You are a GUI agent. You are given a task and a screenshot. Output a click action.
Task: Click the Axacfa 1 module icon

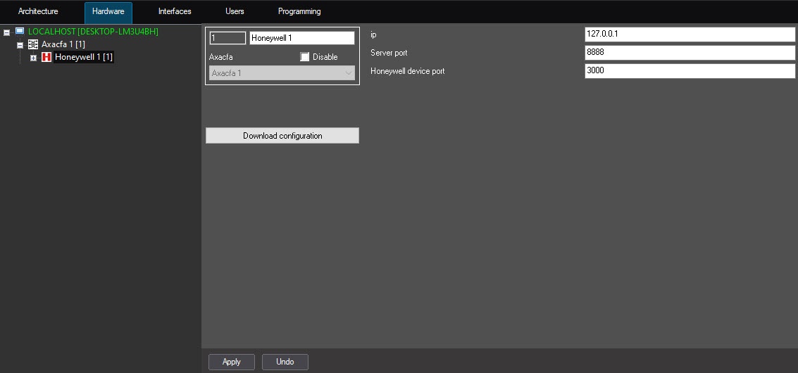point(33,44)
